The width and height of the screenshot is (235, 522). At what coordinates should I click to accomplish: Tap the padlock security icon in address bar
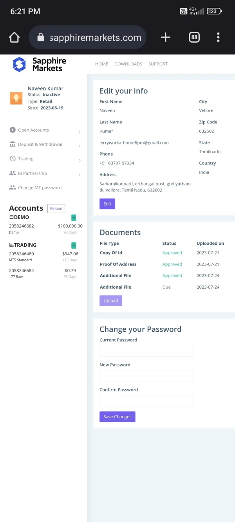click(40, 37)
